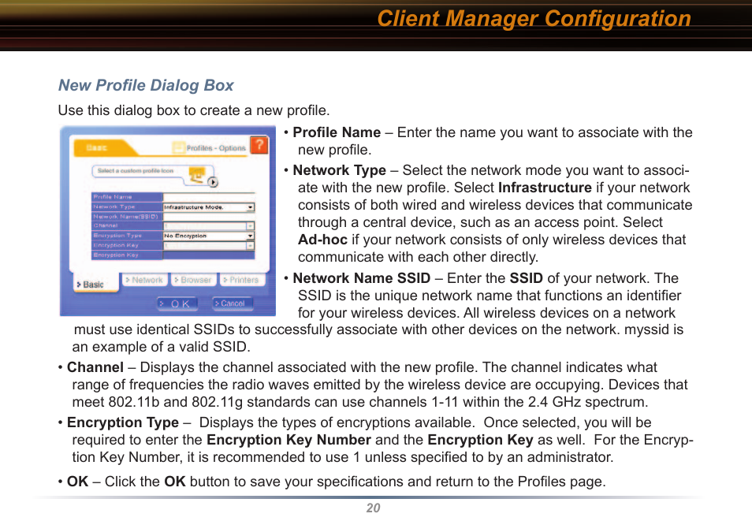Click the bold 'Network Name SSID' bullet term
The image size is (752, 521).
tap(362, 278)
